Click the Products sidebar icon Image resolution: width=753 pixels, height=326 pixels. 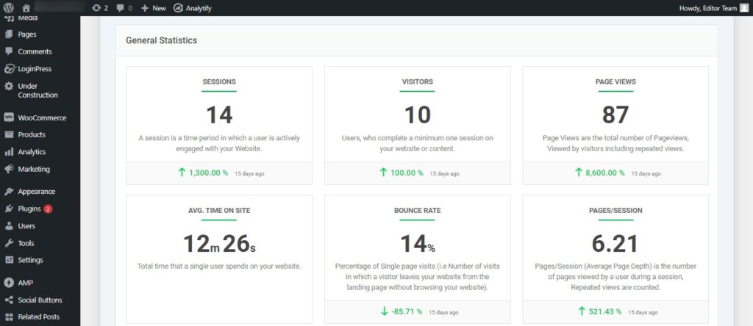tap(9, 134)
